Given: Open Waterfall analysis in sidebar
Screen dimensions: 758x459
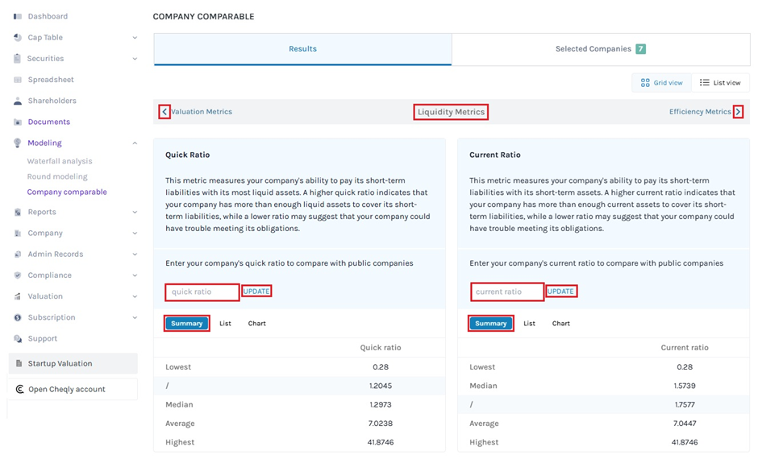Looking at the screenshot, I should tap(60, 162).
